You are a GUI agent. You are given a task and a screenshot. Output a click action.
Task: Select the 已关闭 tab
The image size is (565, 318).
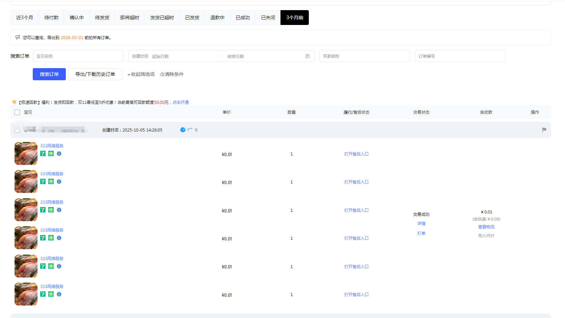(x=268, y=18)
